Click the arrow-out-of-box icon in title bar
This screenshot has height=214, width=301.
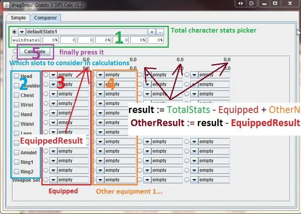pos(252,4)
